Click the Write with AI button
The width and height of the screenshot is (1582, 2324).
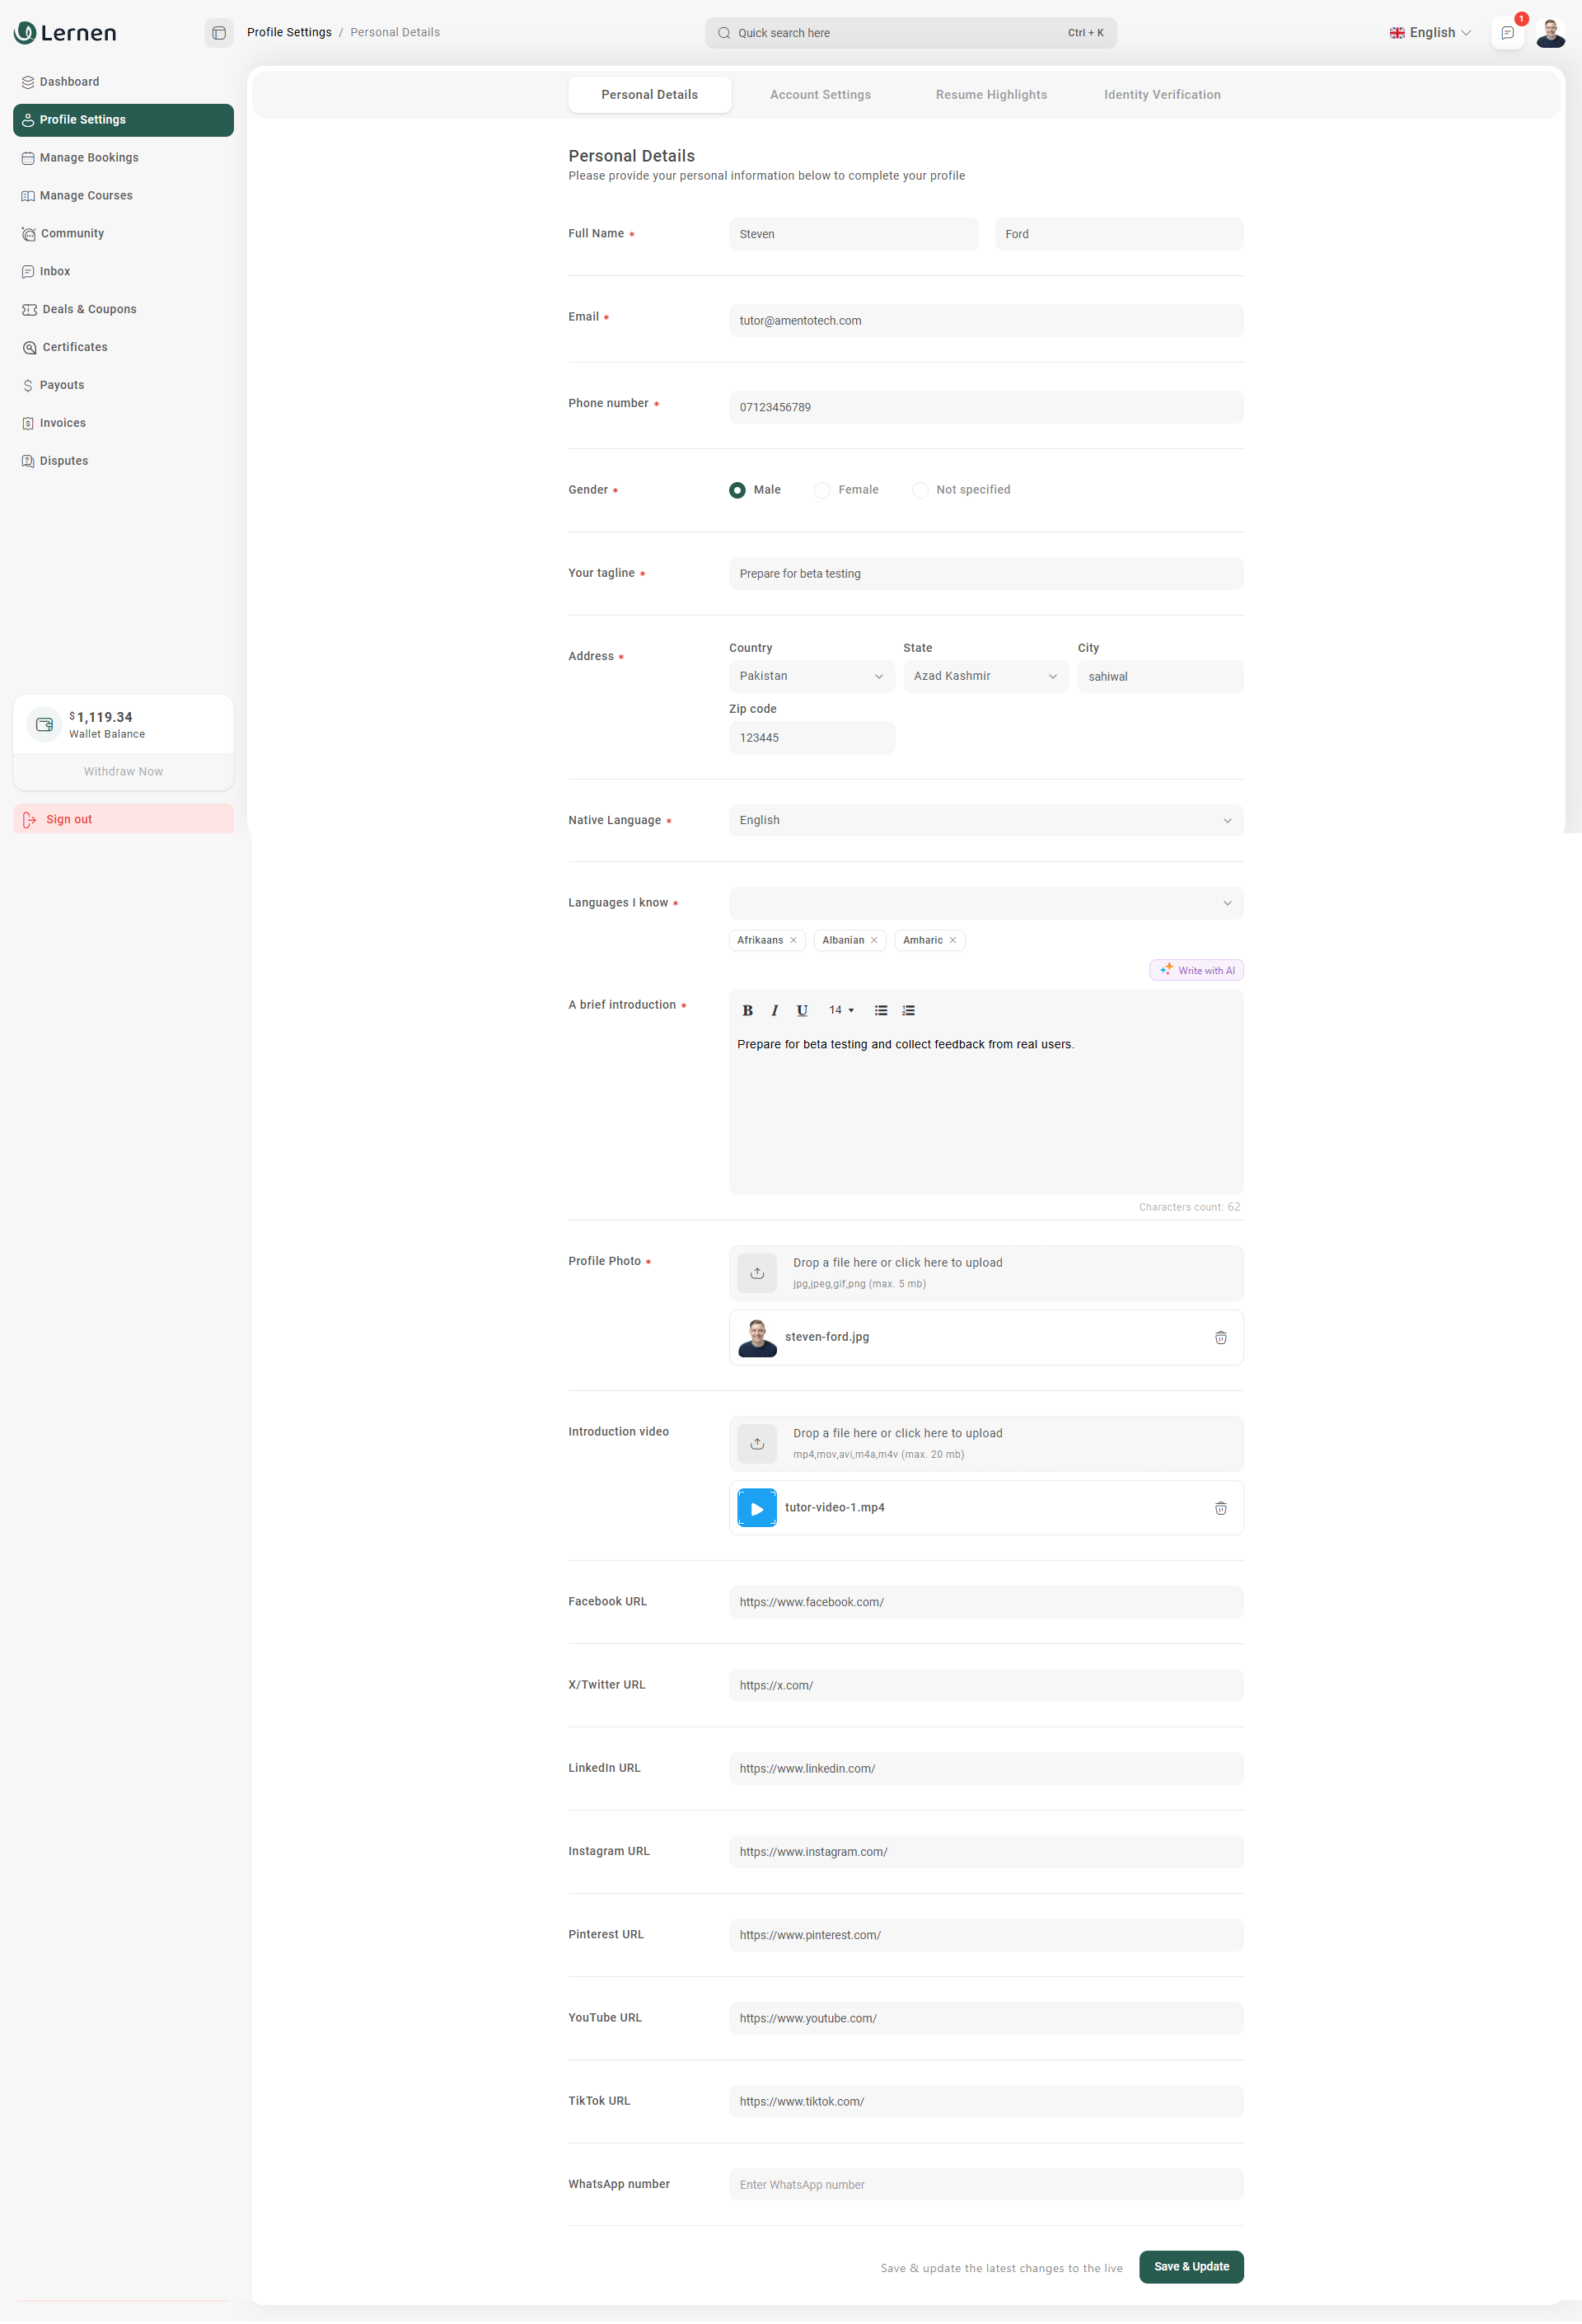pos(1196,970)
